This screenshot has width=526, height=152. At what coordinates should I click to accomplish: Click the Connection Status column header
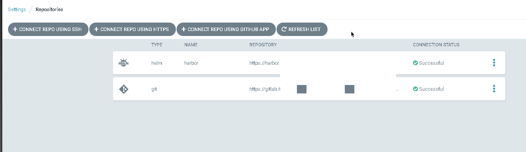click(436, 45)
